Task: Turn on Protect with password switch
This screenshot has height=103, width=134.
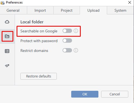Action: coord(67,40)
